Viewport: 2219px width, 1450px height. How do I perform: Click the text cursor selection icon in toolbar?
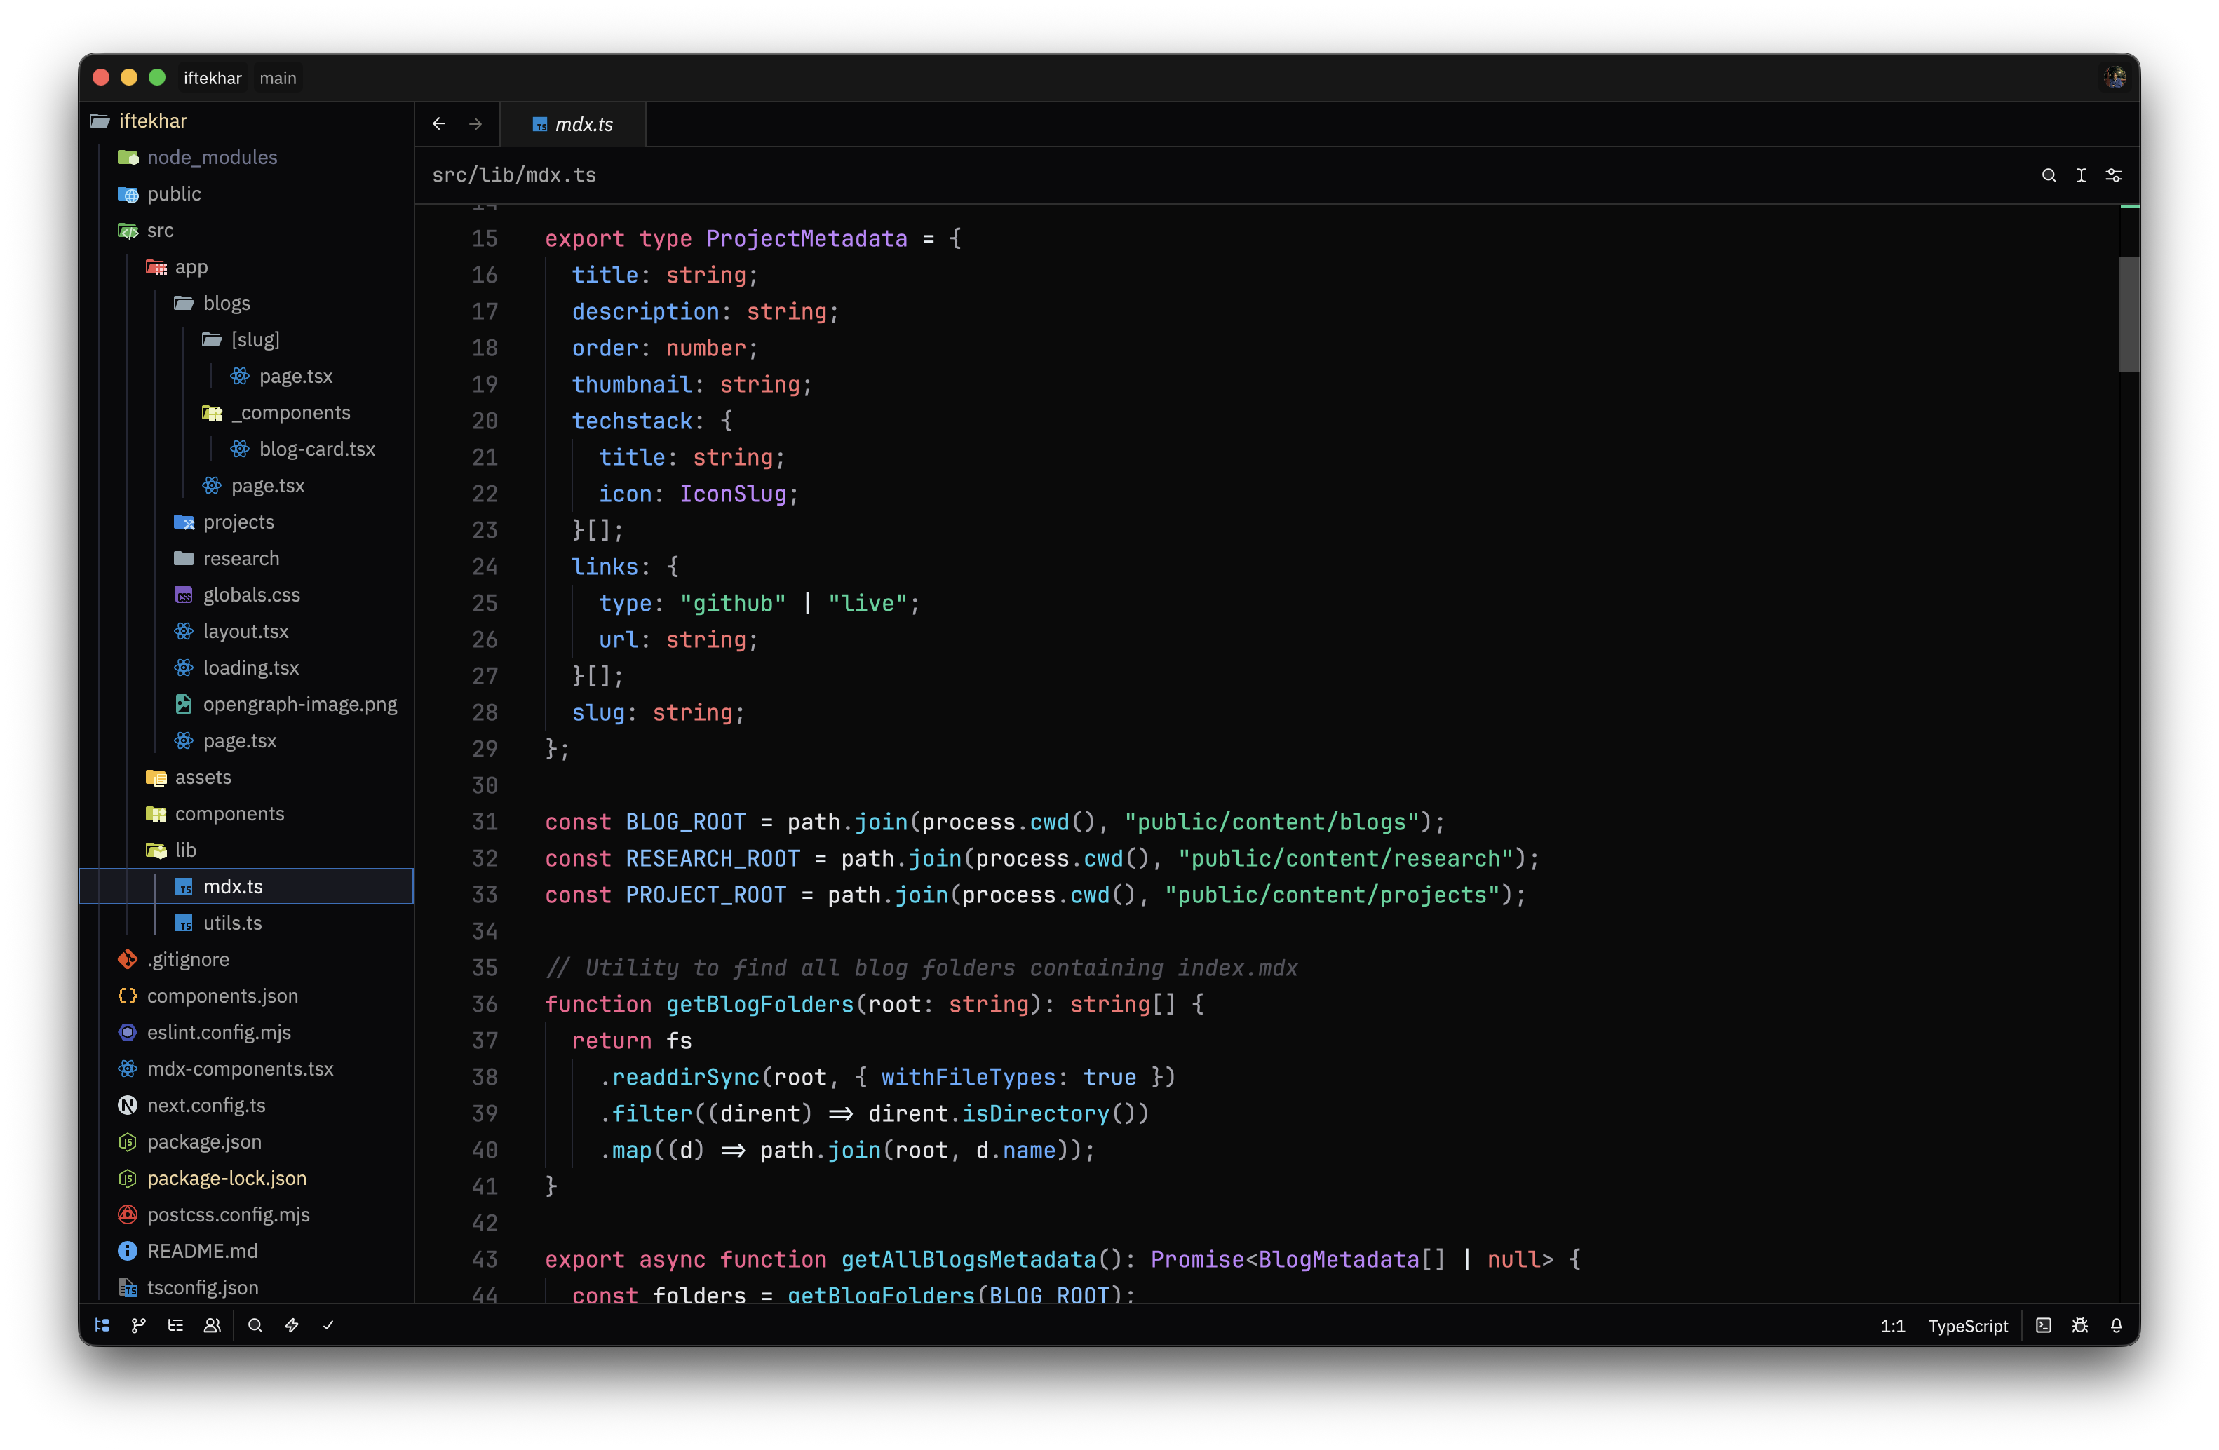tap(2081, 175)
